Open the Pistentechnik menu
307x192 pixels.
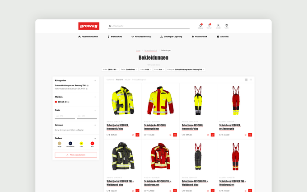point(199,37)
